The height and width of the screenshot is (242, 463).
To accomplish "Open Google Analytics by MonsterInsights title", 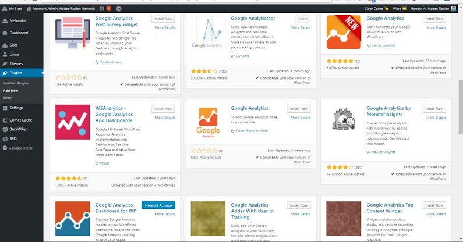I will 388,111.
